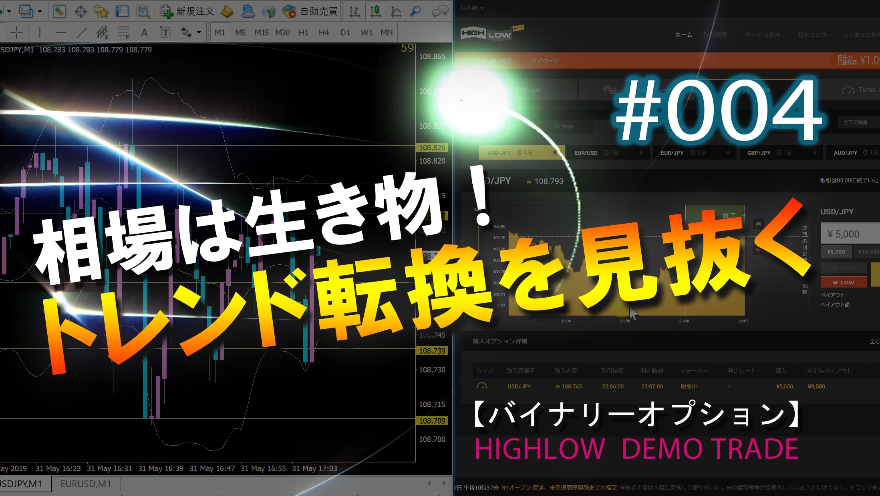Image resolution: width=880 pixels, height=496 pixels.
Task: Switch timeframe to H4
Action: [x=324, y=32]
